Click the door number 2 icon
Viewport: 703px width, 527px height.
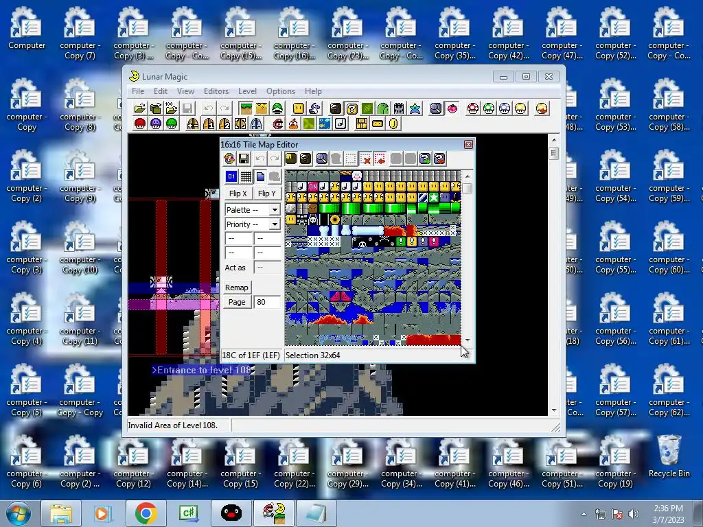[224, 124]
